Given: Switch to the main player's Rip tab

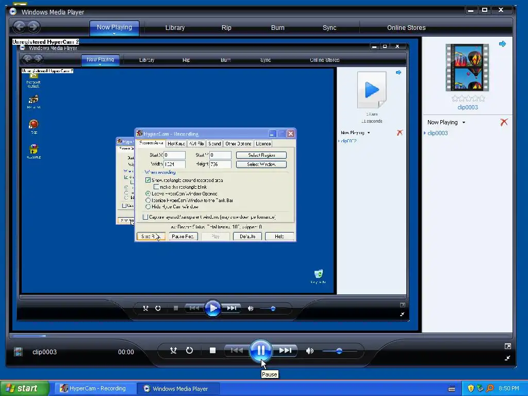Looking at the screenshot, I should click(x=226, y=28).
